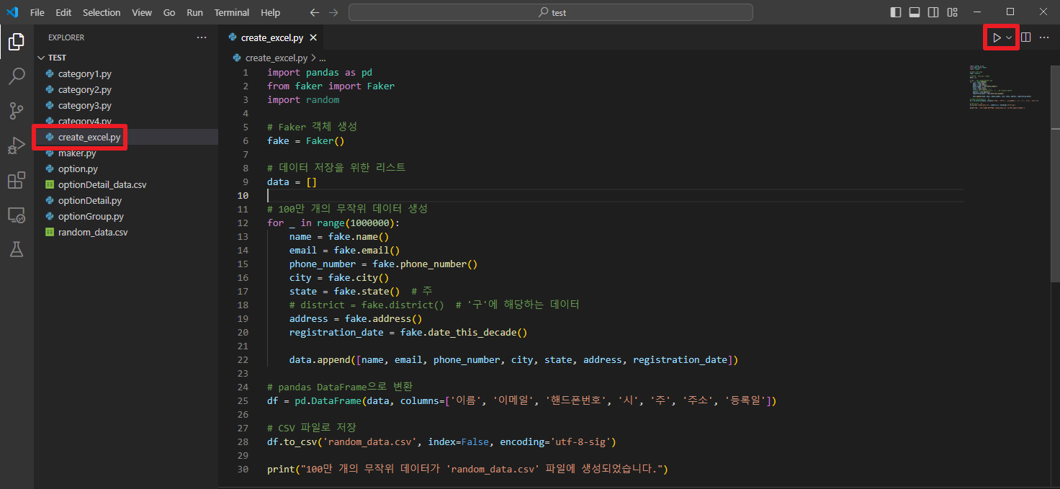The image size is (1060, 489).
Task: Open random_data.csv in the explorer
Action: 126,232
